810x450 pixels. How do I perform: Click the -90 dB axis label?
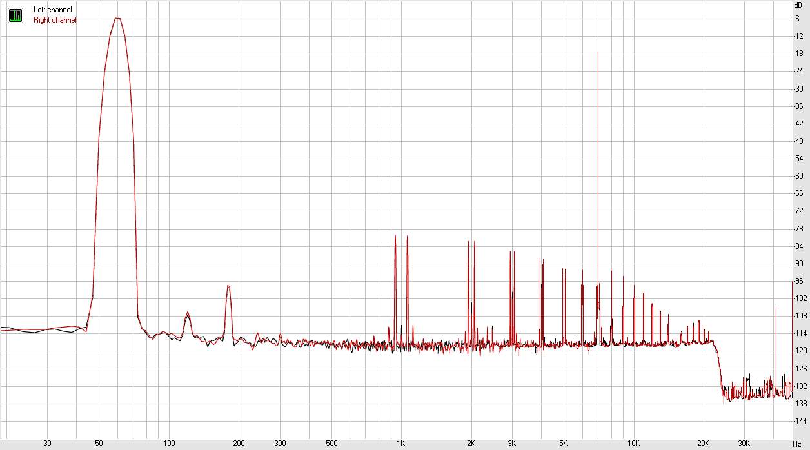click(x=798, y=264)
